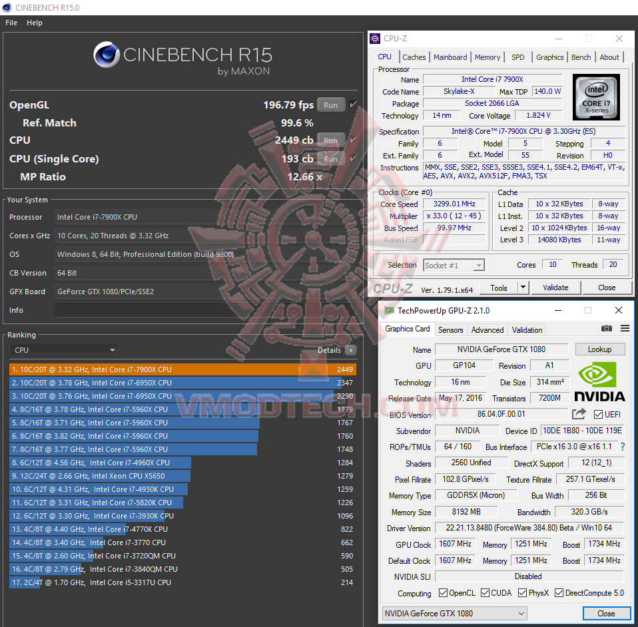Click the Cinebench icon in the title bar
The width and height of the screenshot is (638, 627).
click(x=7, y=7)
